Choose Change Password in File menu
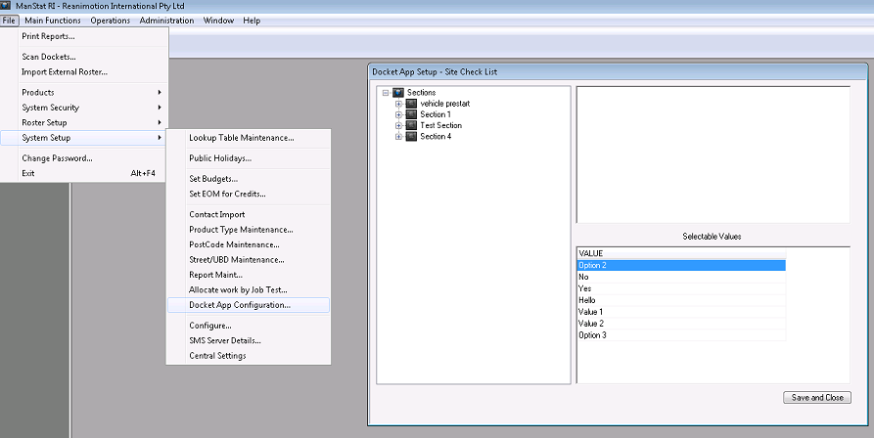Viewport: 874px width, 438px height. (57, 158)
